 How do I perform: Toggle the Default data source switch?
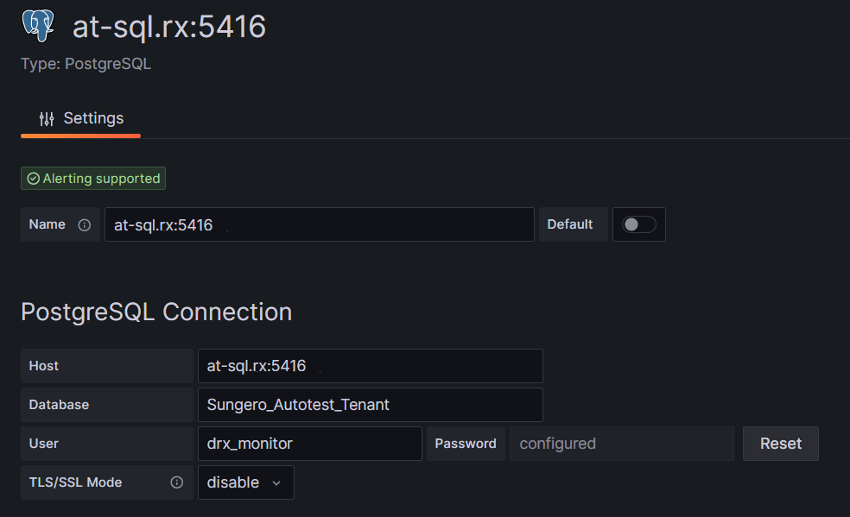point(639,224)
